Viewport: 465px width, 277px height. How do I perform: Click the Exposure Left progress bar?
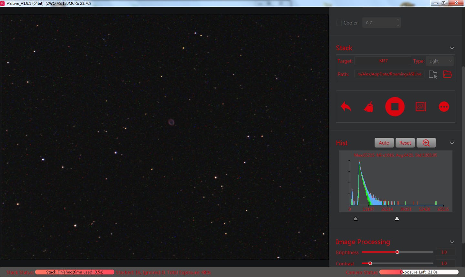pos(419,272)
